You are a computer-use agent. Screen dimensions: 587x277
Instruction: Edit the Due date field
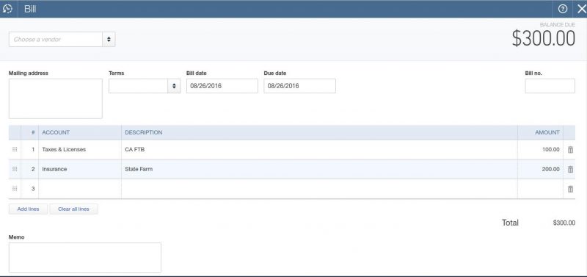(x=299, y=86)
